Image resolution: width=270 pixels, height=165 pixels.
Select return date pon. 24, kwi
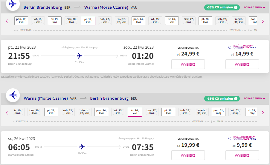101,112
